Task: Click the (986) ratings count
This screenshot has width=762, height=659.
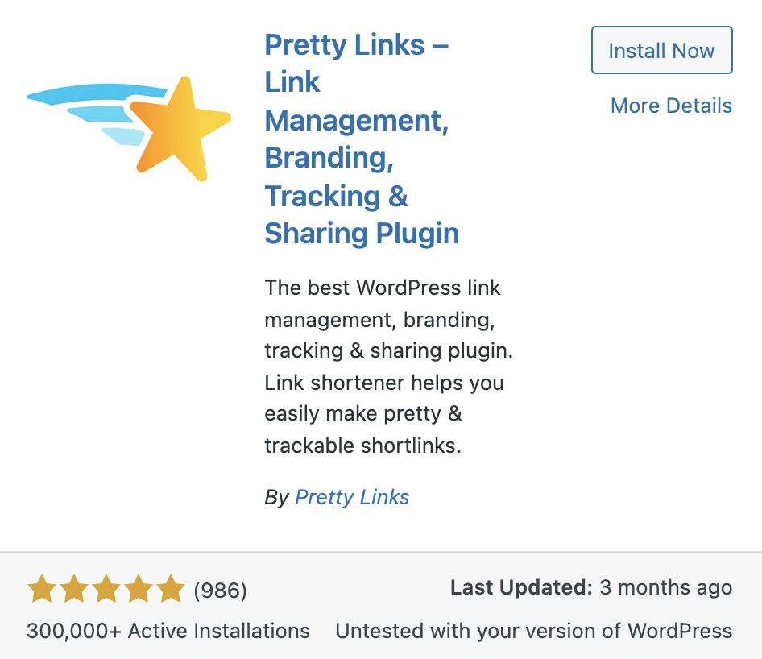Action: coord(218,590)
